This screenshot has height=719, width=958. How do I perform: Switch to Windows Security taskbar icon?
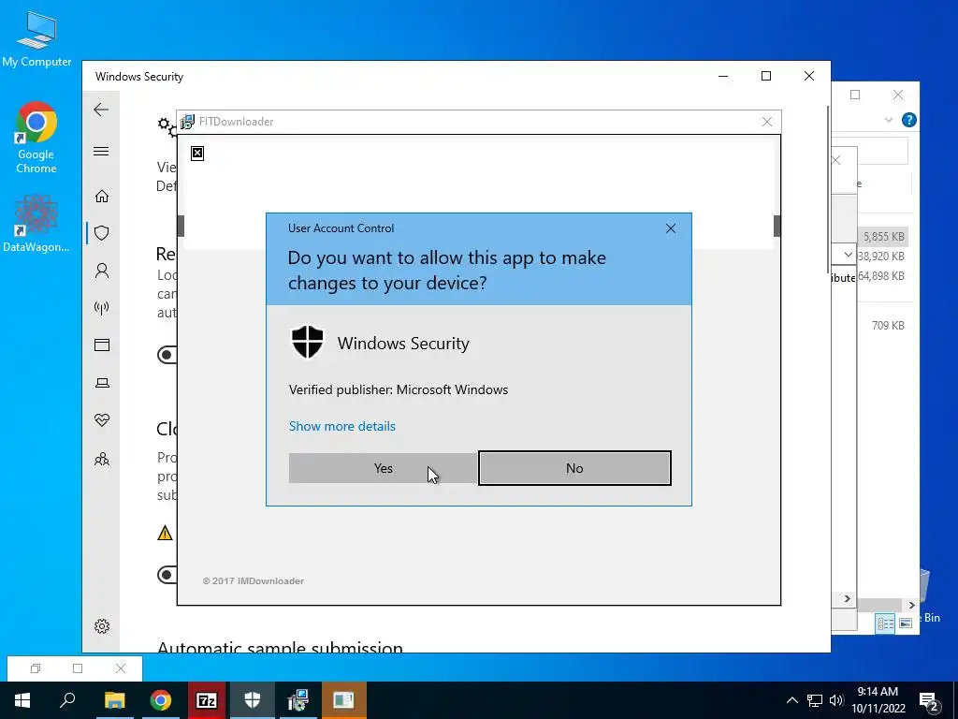pos(253,700)
